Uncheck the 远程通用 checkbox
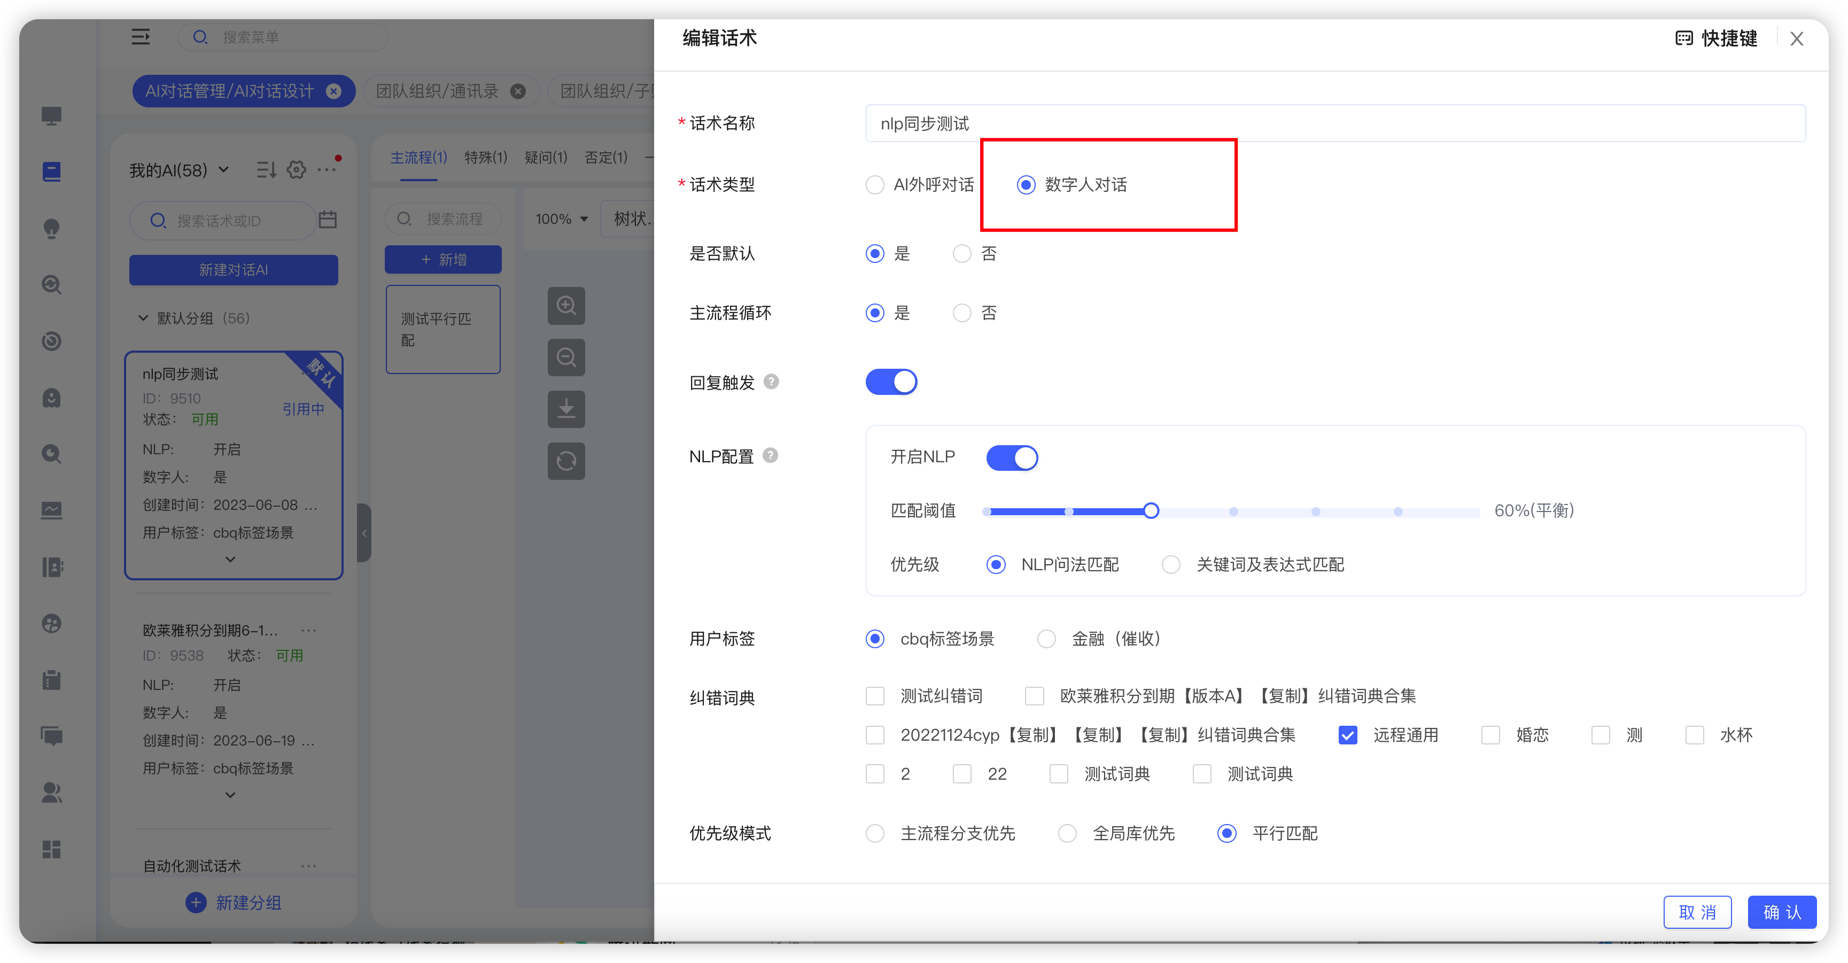This screenshot has height=963, width=1848. coord(1348,735)
